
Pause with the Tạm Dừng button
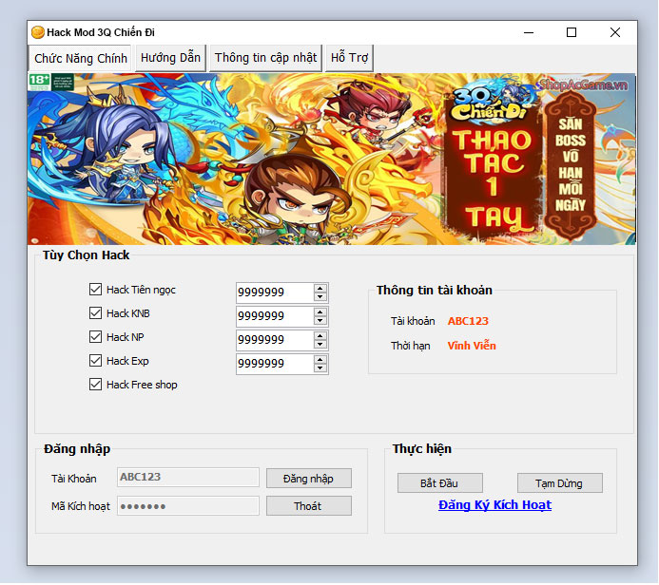pos(560,483)
